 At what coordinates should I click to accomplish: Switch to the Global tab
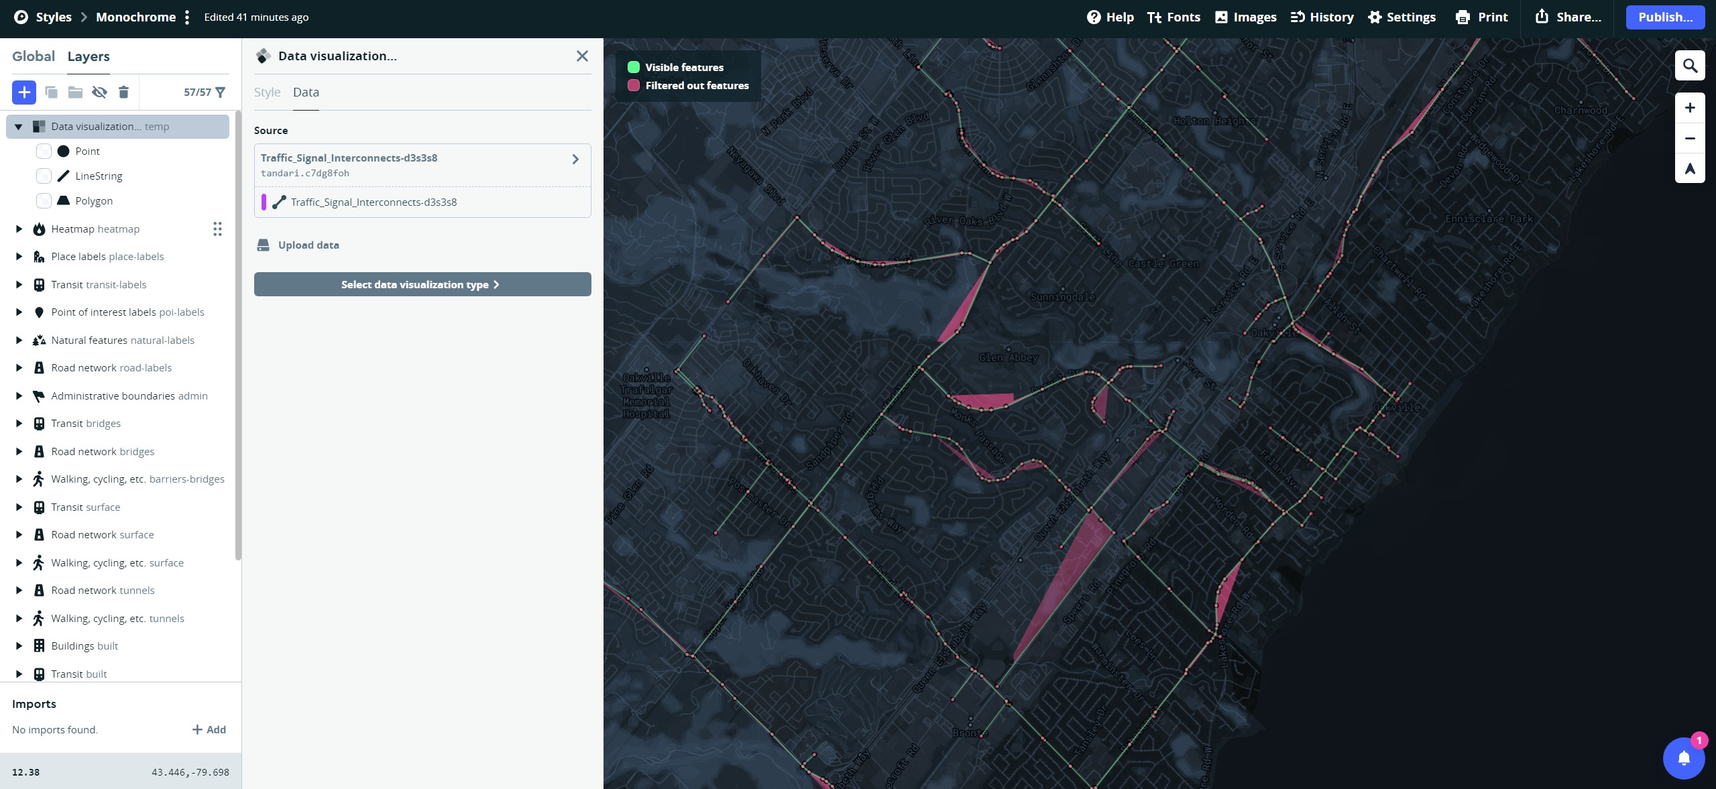pos(34,56)
